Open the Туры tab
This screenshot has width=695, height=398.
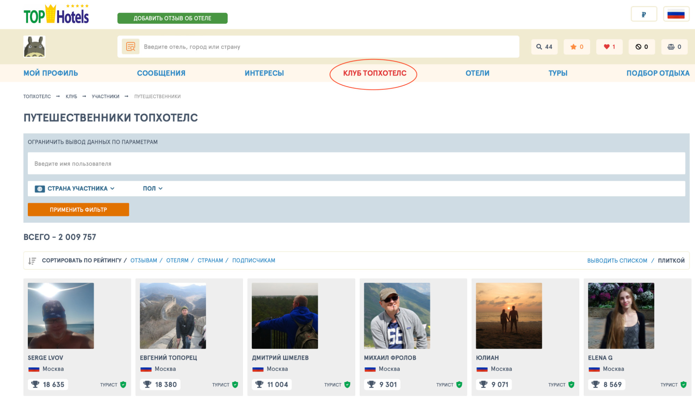[x=558, y=73]
